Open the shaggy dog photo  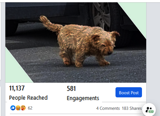click(x=76, y=42)
